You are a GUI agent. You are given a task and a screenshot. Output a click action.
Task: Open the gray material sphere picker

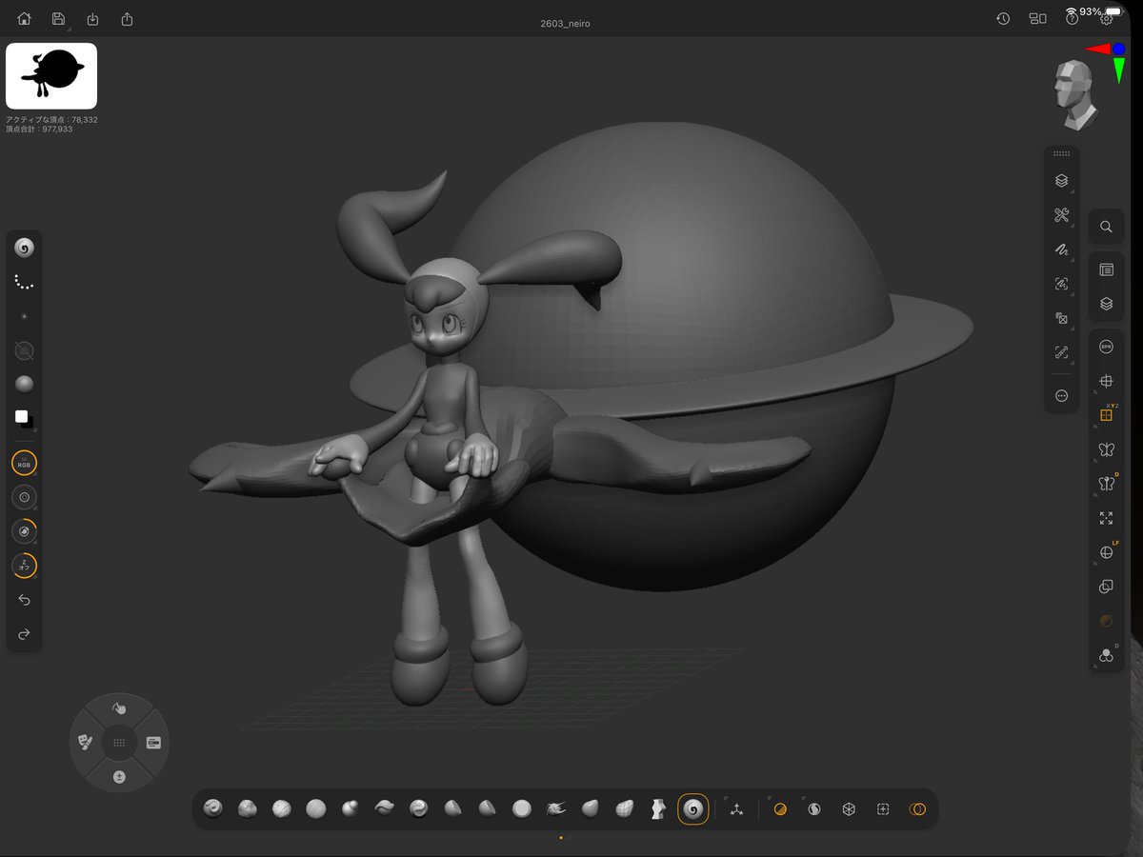25,384
